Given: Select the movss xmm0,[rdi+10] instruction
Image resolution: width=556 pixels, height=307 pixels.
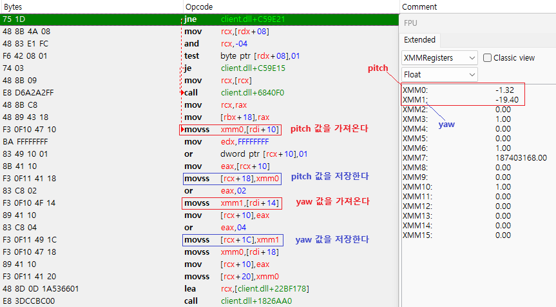Looking at the screenshot, I should click(x=231, y=130).
